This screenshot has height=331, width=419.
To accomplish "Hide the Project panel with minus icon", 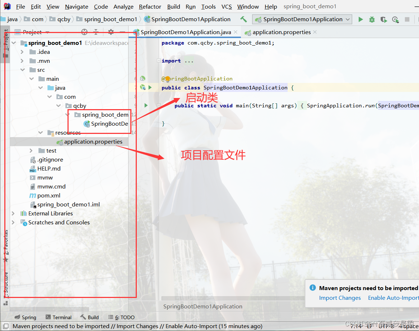I will tap(122, 32).
